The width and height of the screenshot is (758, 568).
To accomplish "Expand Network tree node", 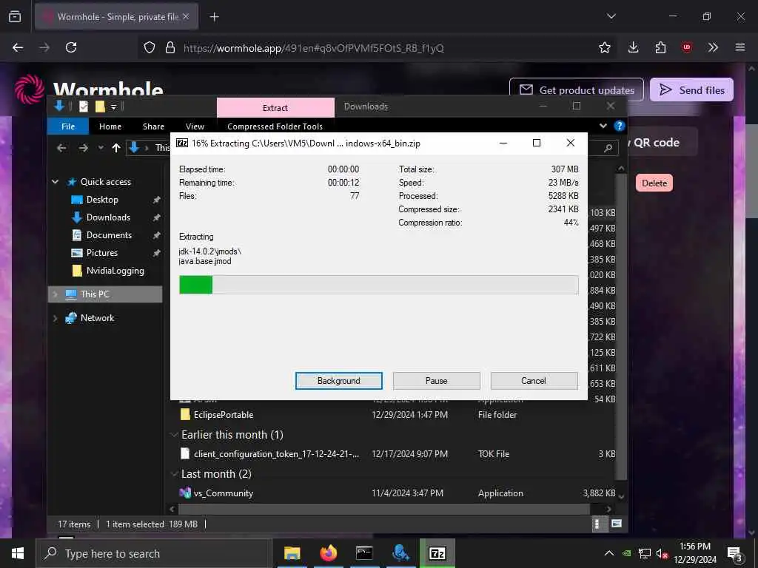I will pyautogui.click(x=55, y=318).
